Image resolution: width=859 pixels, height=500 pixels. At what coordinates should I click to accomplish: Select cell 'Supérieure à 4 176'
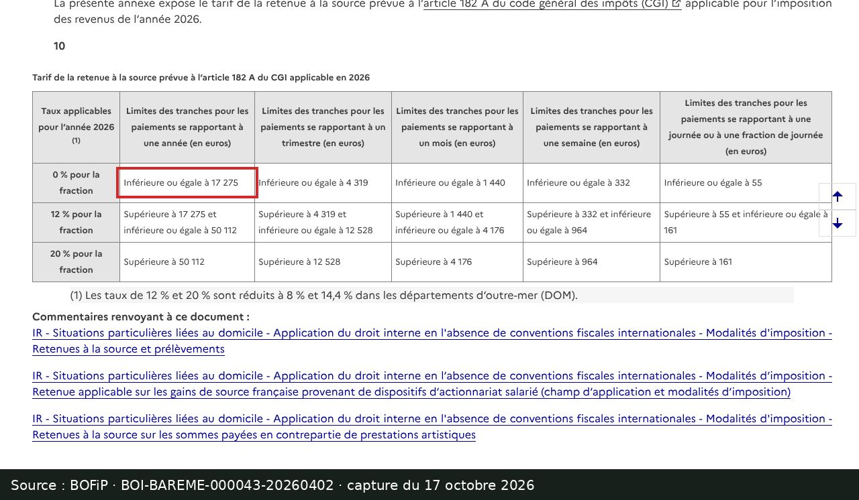click(457, 262)
